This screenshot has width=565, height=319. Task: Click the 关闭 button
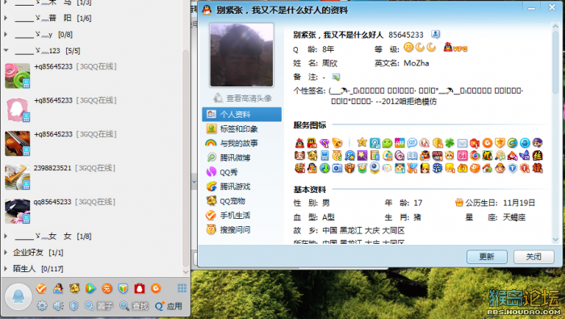534,257
